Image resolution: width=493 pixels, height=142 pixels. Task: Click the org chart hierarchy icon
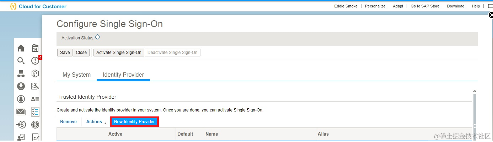21,73
